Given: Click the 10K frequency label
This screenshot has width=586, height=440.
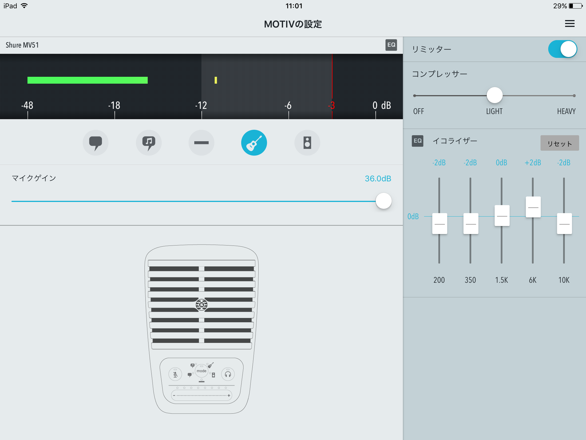Looking at the screenshot, I should click(x=564, y=280).
